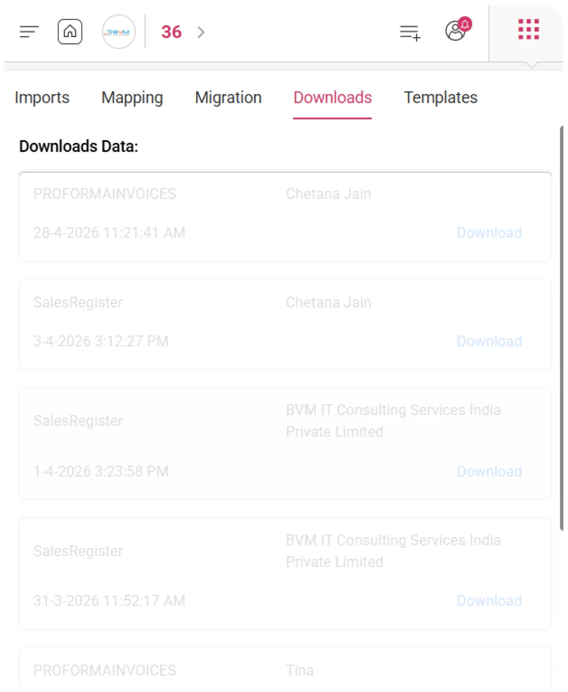
Task: Click Chetana Jain in PROFORMAINVOICES card
Action: [x=328, y=194]
